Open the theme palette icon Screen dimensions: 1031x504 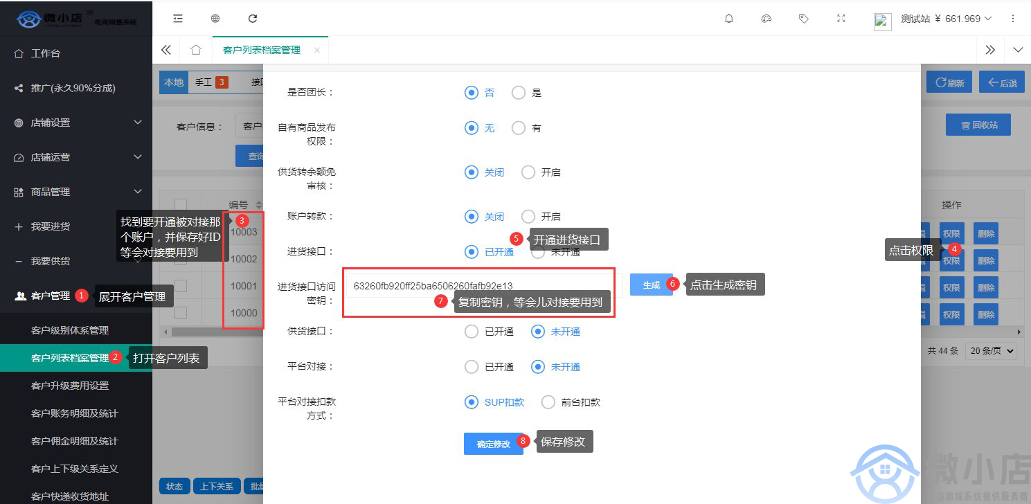click(766, 19)
